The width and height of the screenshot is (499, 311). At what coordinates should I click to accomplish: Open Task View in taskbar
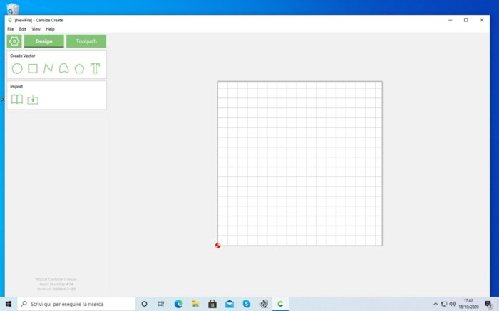point(161,304)
